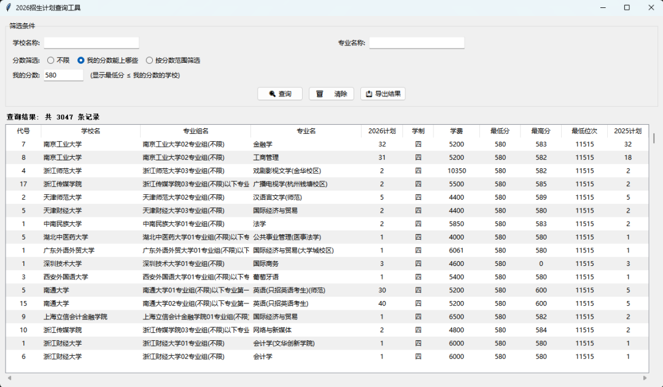
Task: Click 最高分 cell showing 589
Action: [541, 197]
